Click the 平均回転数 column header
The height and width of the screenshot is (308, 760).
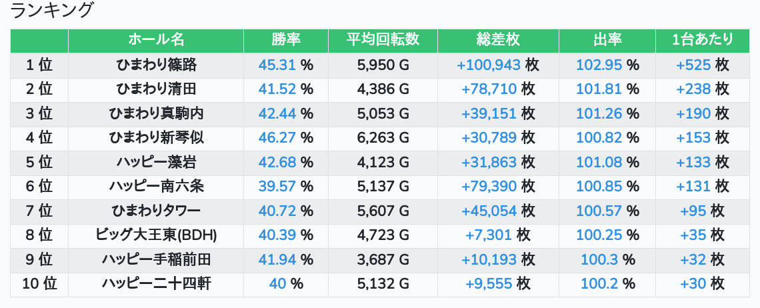pyautogui.click(x=383, y=40)
